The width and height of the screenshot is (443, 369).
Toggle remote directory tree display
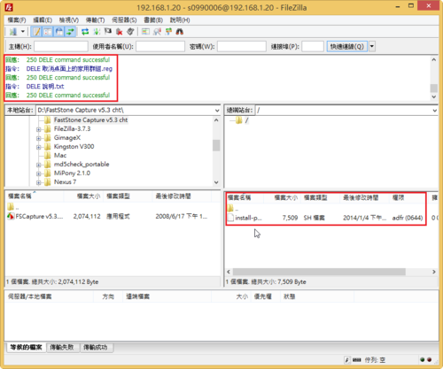point(59,32)
